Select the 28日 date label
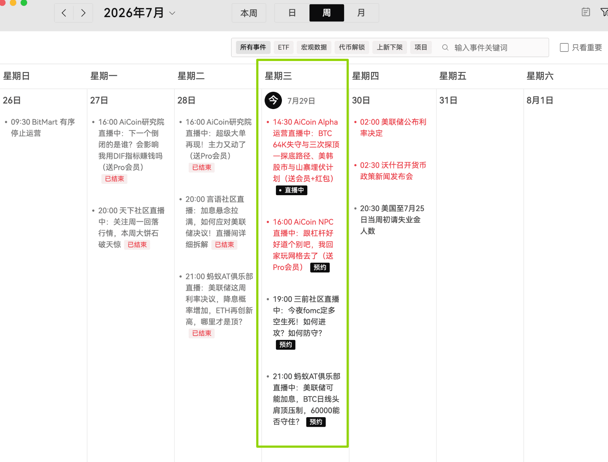This screenshot has width=608, height=462. coord(186,100)
